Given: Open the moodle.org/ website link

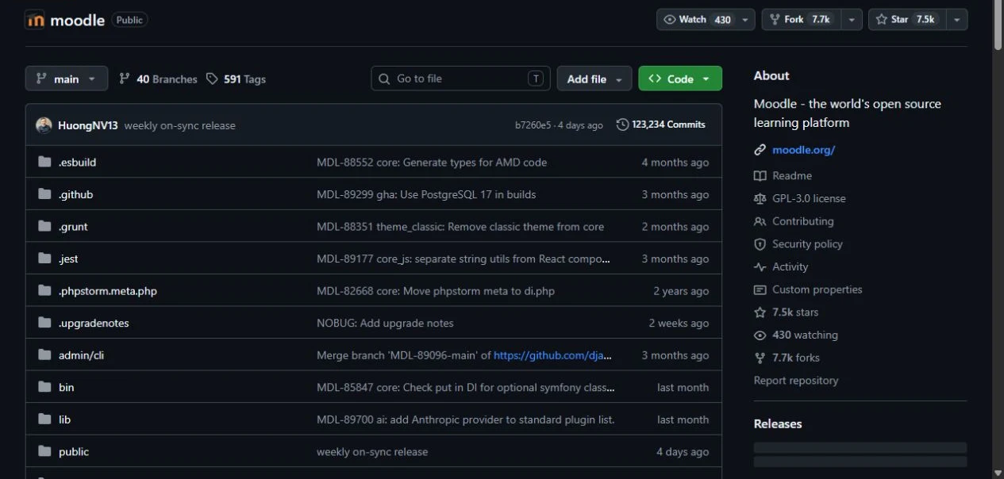Looking at the screenshot, I should click(803, 149).
